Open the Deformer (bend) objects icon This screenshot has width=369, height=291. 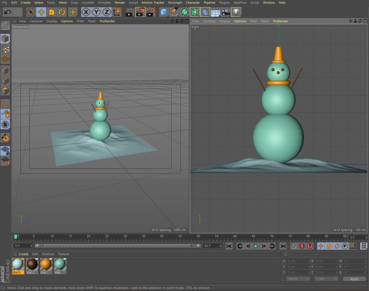coord(205,12)
